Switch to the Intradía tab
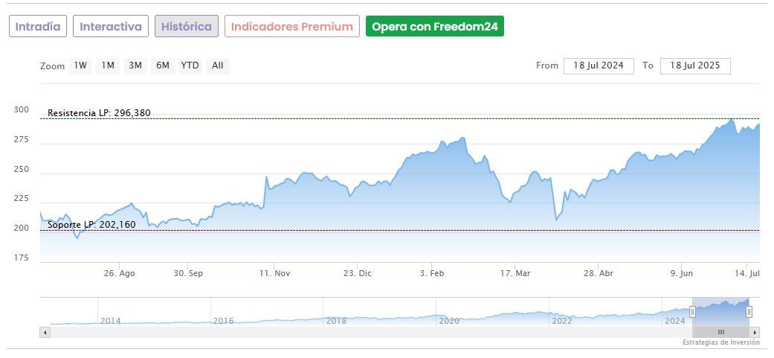Viewport: 774px width, 358px height. [x=38, y=27]
